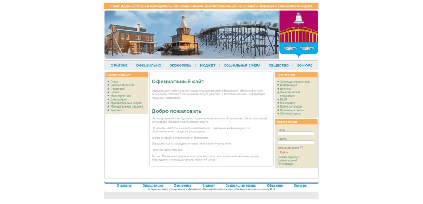The height and width of the screenshot is (204, 423).
Task: Open footer link «Официально»
Action: (153, 186)
